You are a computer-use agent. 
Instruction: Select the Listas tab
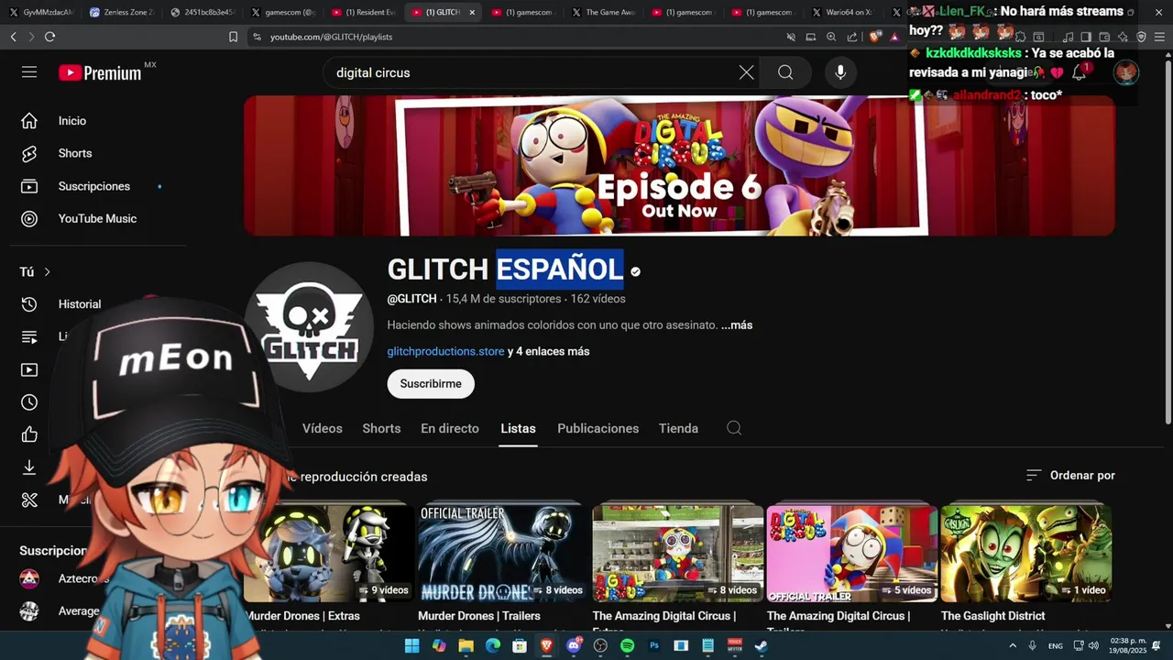(x=518, y=428)
